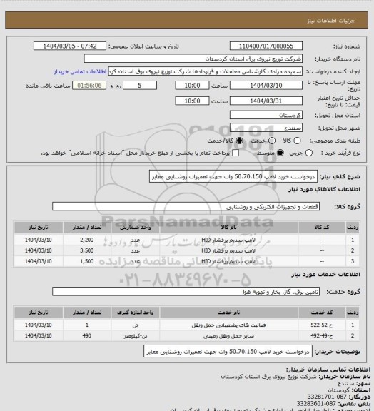The height and width of the screenshot is (411, 374).
Task: Open the اطلاعات تماس خریدار link
Action: (80, 71)
